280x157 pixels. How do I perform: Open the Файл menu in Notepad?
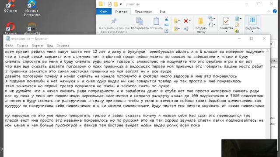coord(9,45)
